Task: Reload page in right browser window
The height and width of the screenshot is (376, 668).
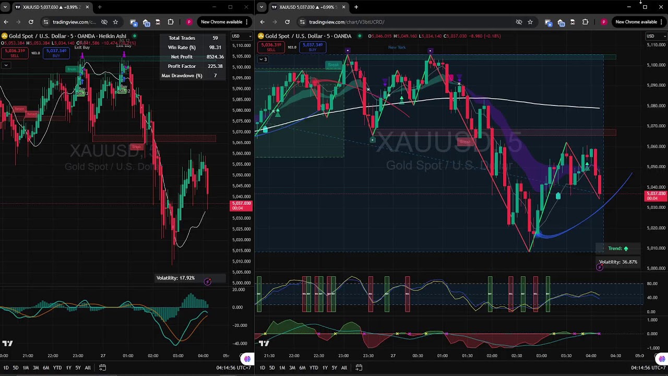Action: 287,22
